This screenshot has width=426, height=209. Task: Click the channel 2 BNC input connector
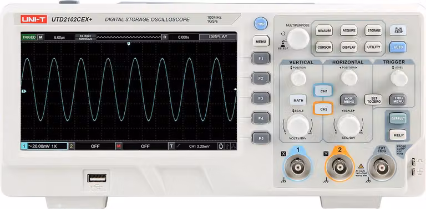coord(339,168)
